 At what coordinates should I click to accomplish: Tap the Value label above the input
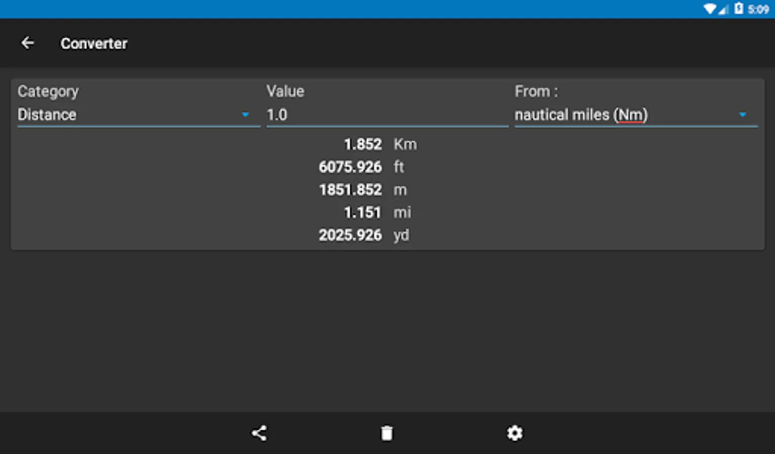pos(285,91)
